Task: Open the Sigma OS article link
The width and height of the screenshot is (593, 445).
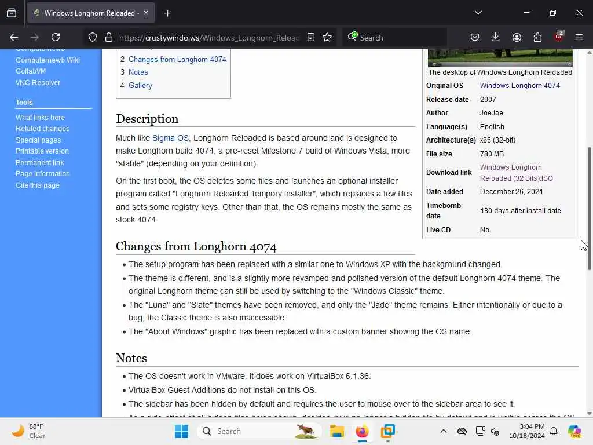Action: coord(170,138)
